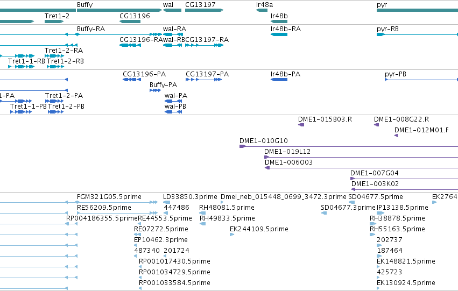
Task: Click the DME1-012M01.F clone label
Action: coord(421,130)
